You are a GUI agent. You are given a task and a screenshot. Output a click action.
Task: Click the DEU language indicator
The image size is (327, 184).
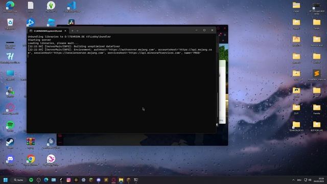tap(299, 180)
